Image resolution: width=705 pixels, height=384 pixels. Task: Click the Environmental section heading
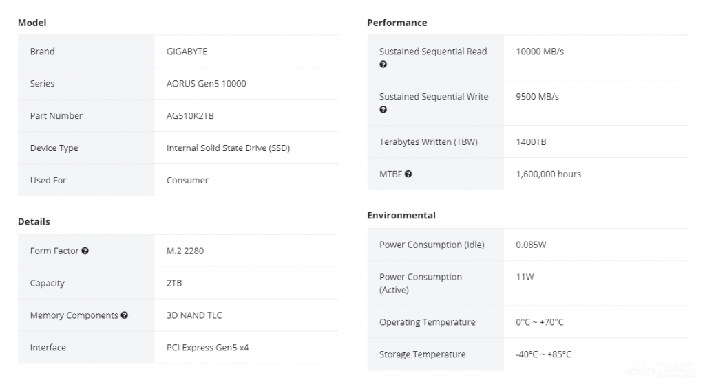click(401, 216)
